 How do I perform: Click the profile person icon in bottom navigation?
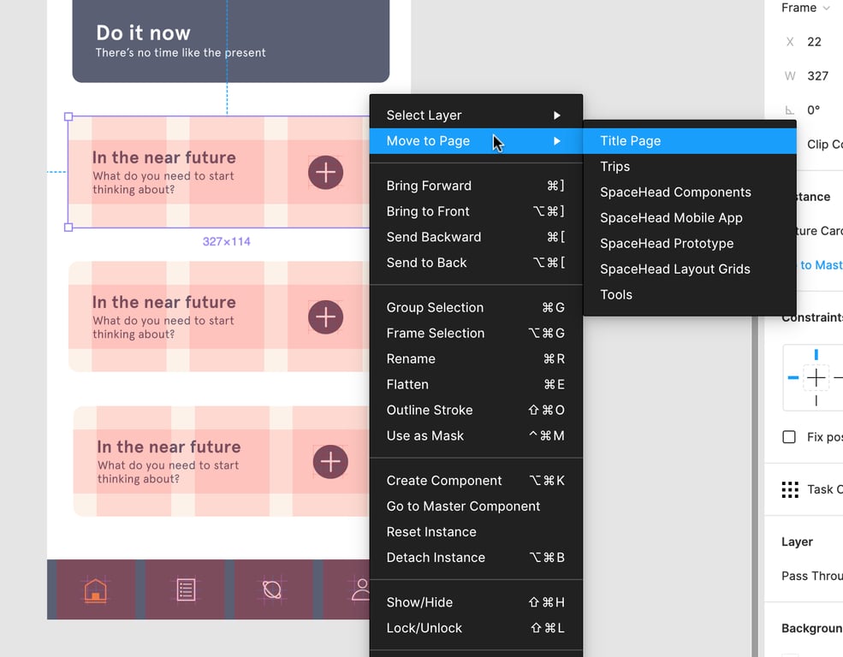coord(360,589)
